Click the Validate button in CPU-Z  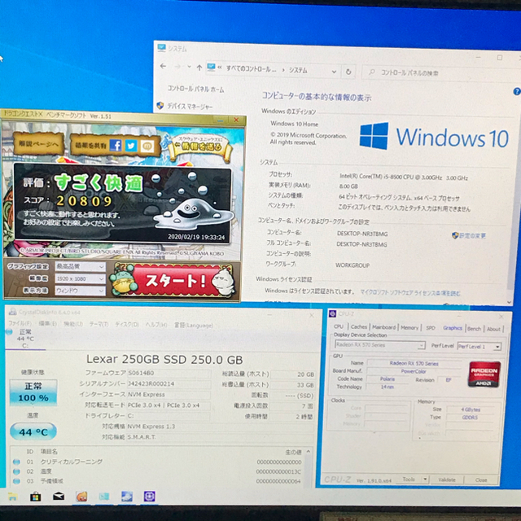pos(447,479)
